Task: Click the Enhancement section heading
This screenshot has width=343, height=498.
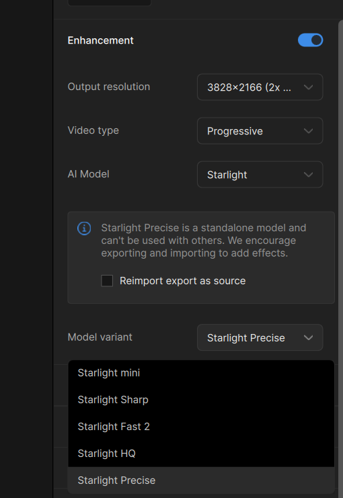Action: pos(100,40)
